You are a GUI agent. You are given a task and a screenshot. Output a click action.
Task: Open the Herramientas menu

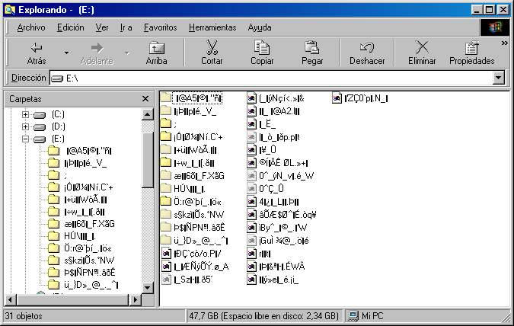pyautogui.click(x=212, y=27)
